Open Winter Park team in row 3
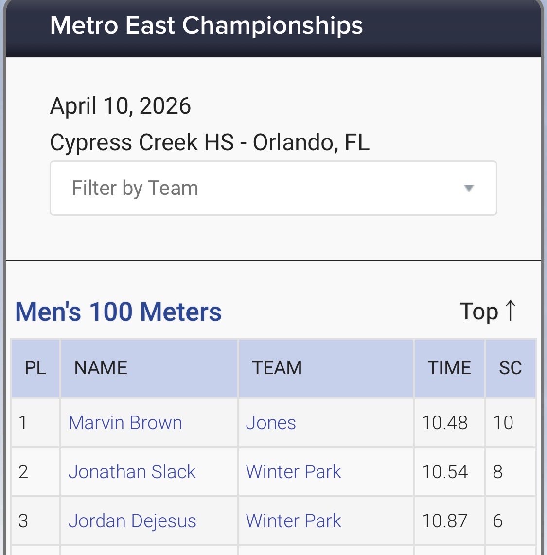Image resolution: width=547 pixels, height=555 pixels. (x=294, y=520)
